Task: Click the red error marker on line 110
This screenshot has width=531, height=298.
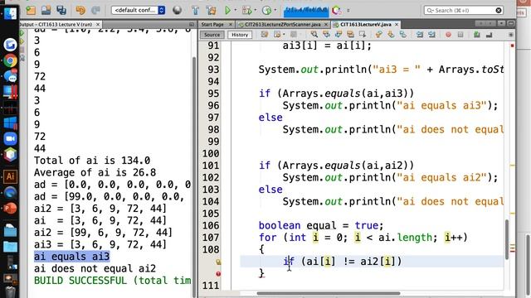Action: coord(218,274)
